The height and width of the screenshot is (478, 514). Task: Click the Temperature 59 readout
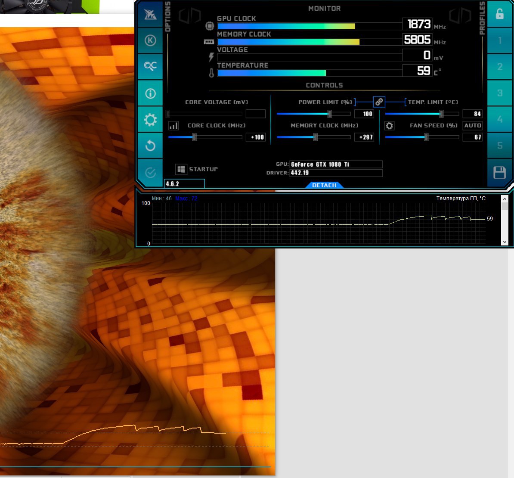(x=417, y=71)
